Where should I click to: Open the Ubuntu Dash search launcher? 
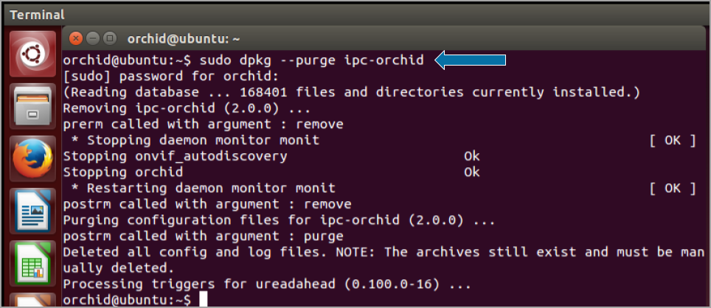31,54
